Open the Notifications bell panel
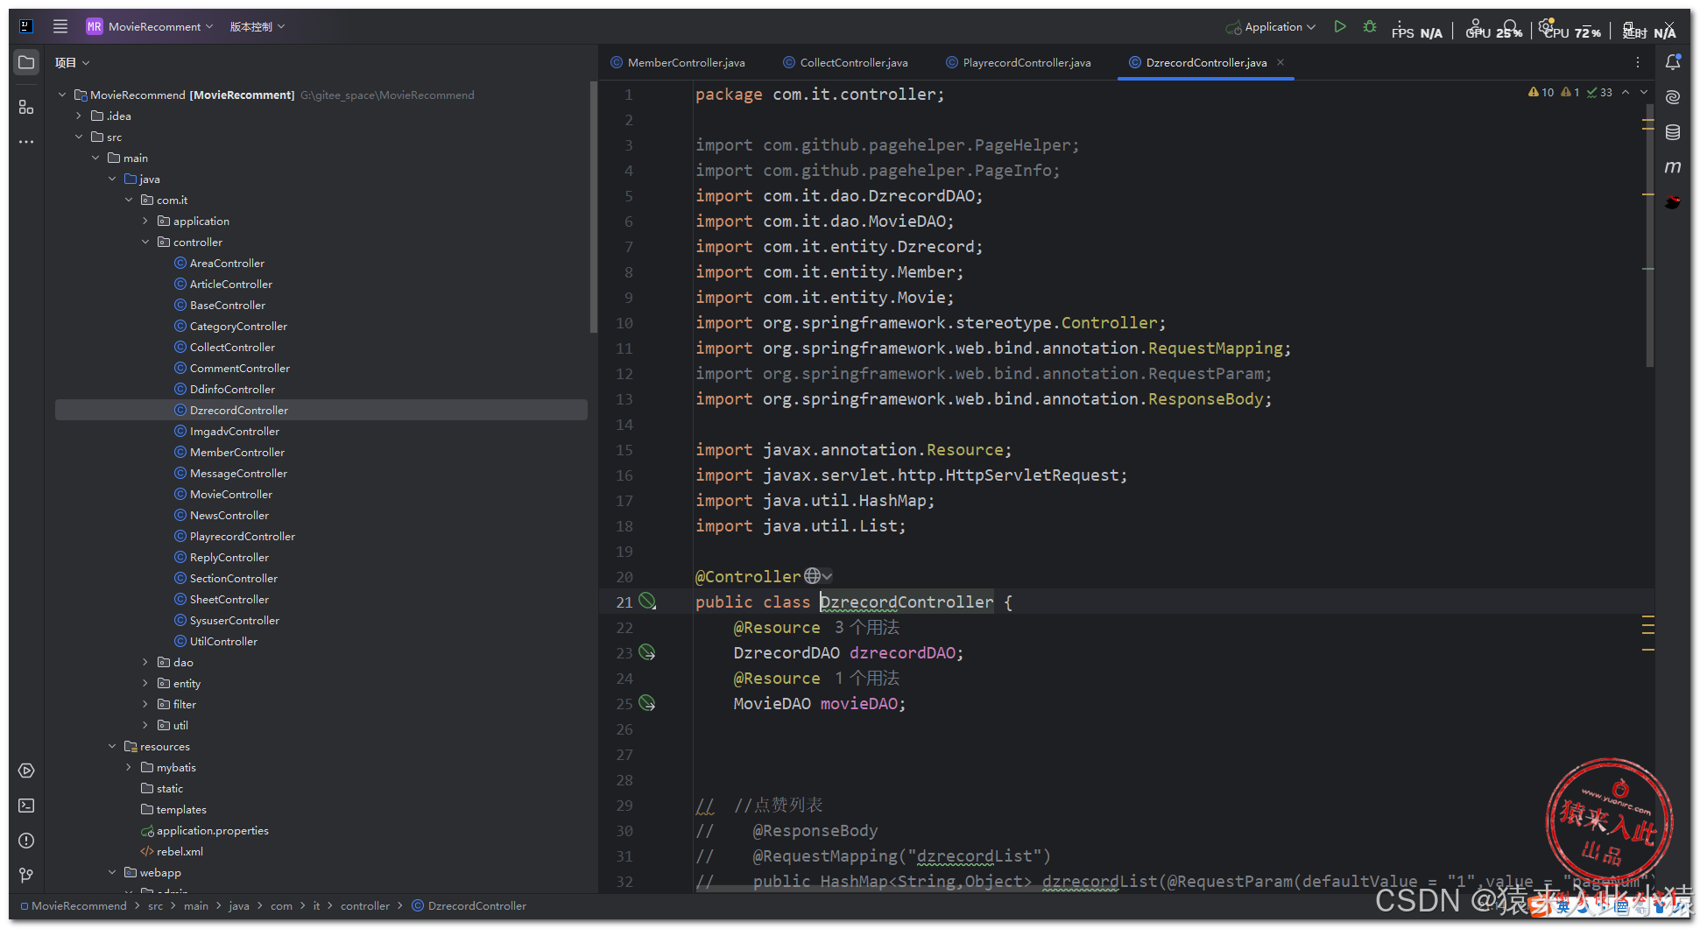1700x929 pixels. 1673,62
